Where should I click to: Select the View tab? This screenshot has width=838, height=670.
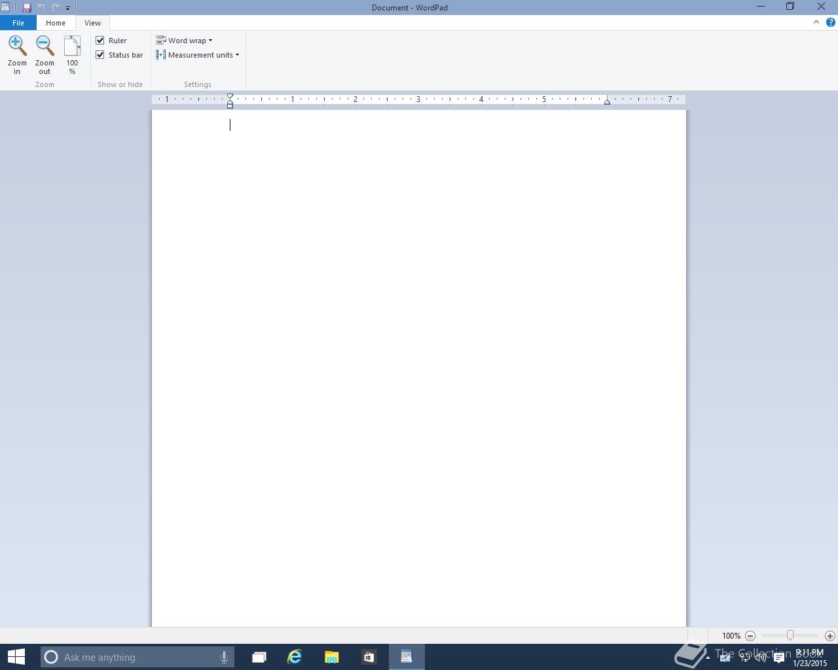(x=92, y=23)
